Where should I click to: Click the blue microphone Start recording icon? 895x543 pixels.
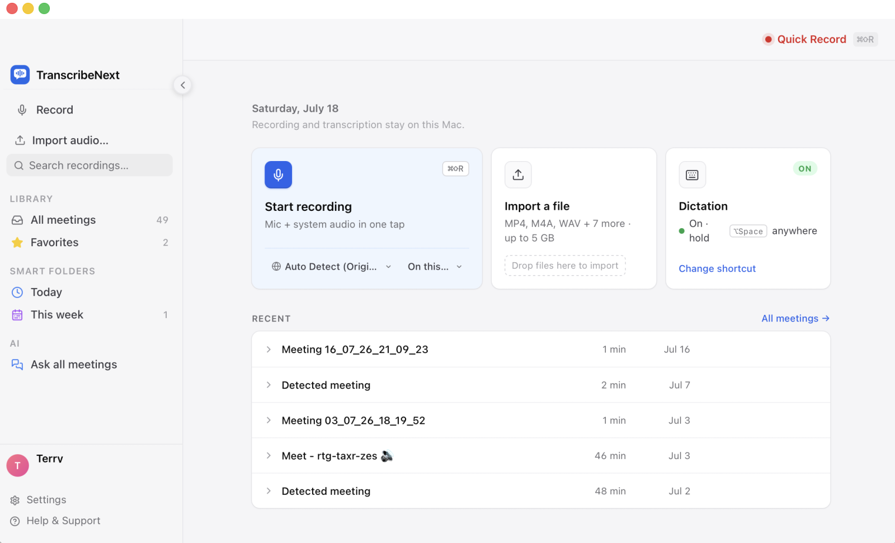(278, 175)
